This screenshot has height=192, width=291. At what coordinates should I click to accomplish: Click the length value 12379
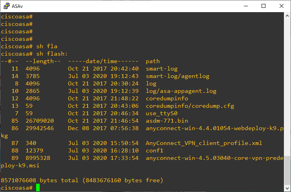(34, 150)
